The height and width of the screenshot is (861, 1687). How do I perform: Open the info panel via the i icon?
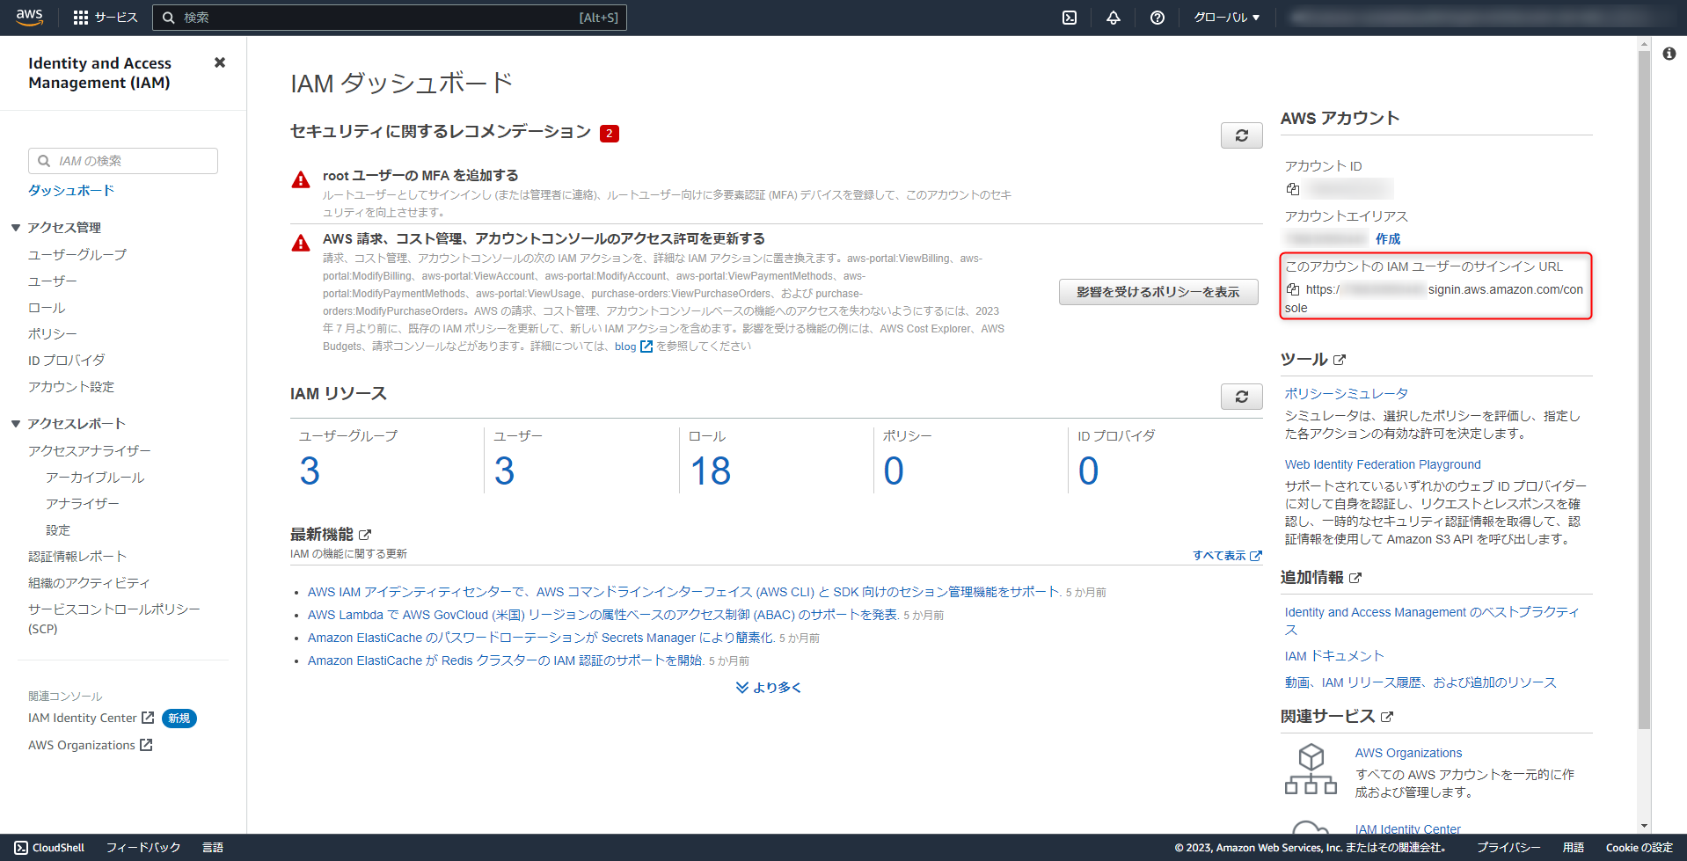tap(1670, 53)
